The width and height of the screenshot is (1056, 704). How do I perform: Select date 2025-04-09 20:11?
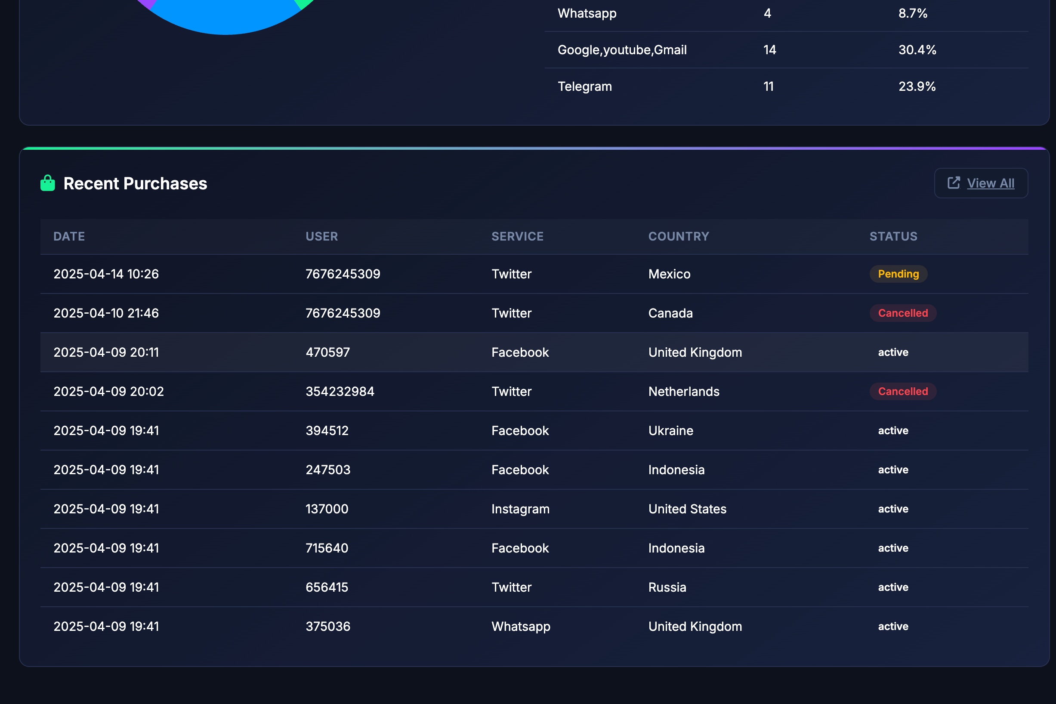coord(106,352)
